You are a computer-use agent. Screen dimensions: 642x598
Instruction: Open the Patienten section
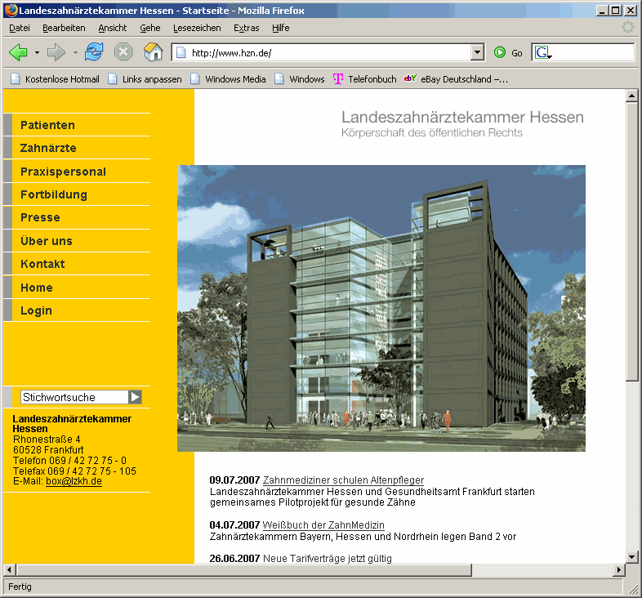pyautogui.click(x=47, y=125)
